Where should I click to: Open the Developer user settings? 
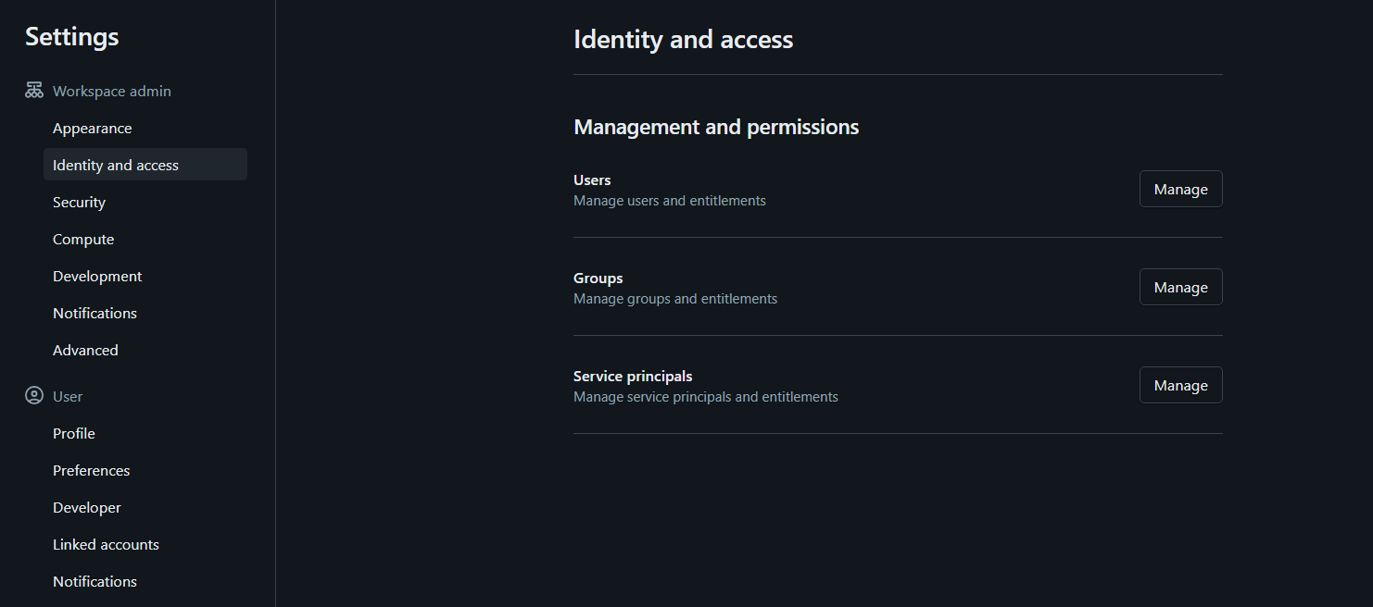pos(87,508)
